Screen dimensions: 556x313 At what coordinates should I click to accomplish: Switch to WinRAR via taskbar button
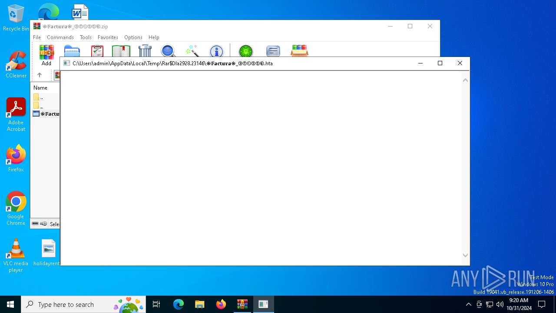pyautogui.click(x=242, y=304)
